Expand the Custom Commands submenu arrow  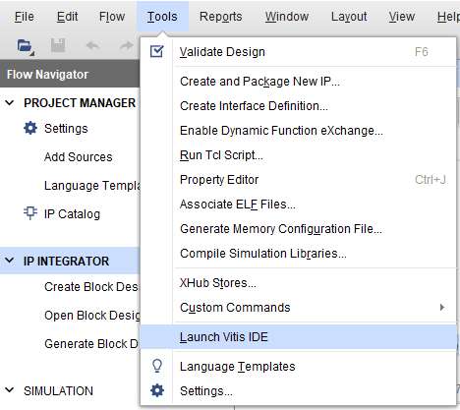pos(442,308)
